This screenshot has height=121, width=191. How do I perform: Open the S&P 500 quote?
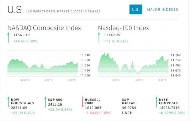click(55, 100)
